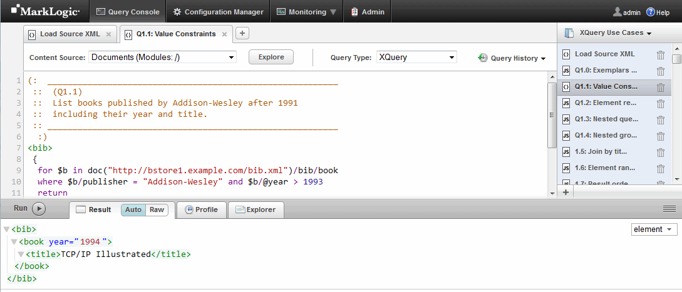This screenshot has height=292, width=682.
Task: Open the Q1.4: Nested gro... query
Action: pos(606,135)
